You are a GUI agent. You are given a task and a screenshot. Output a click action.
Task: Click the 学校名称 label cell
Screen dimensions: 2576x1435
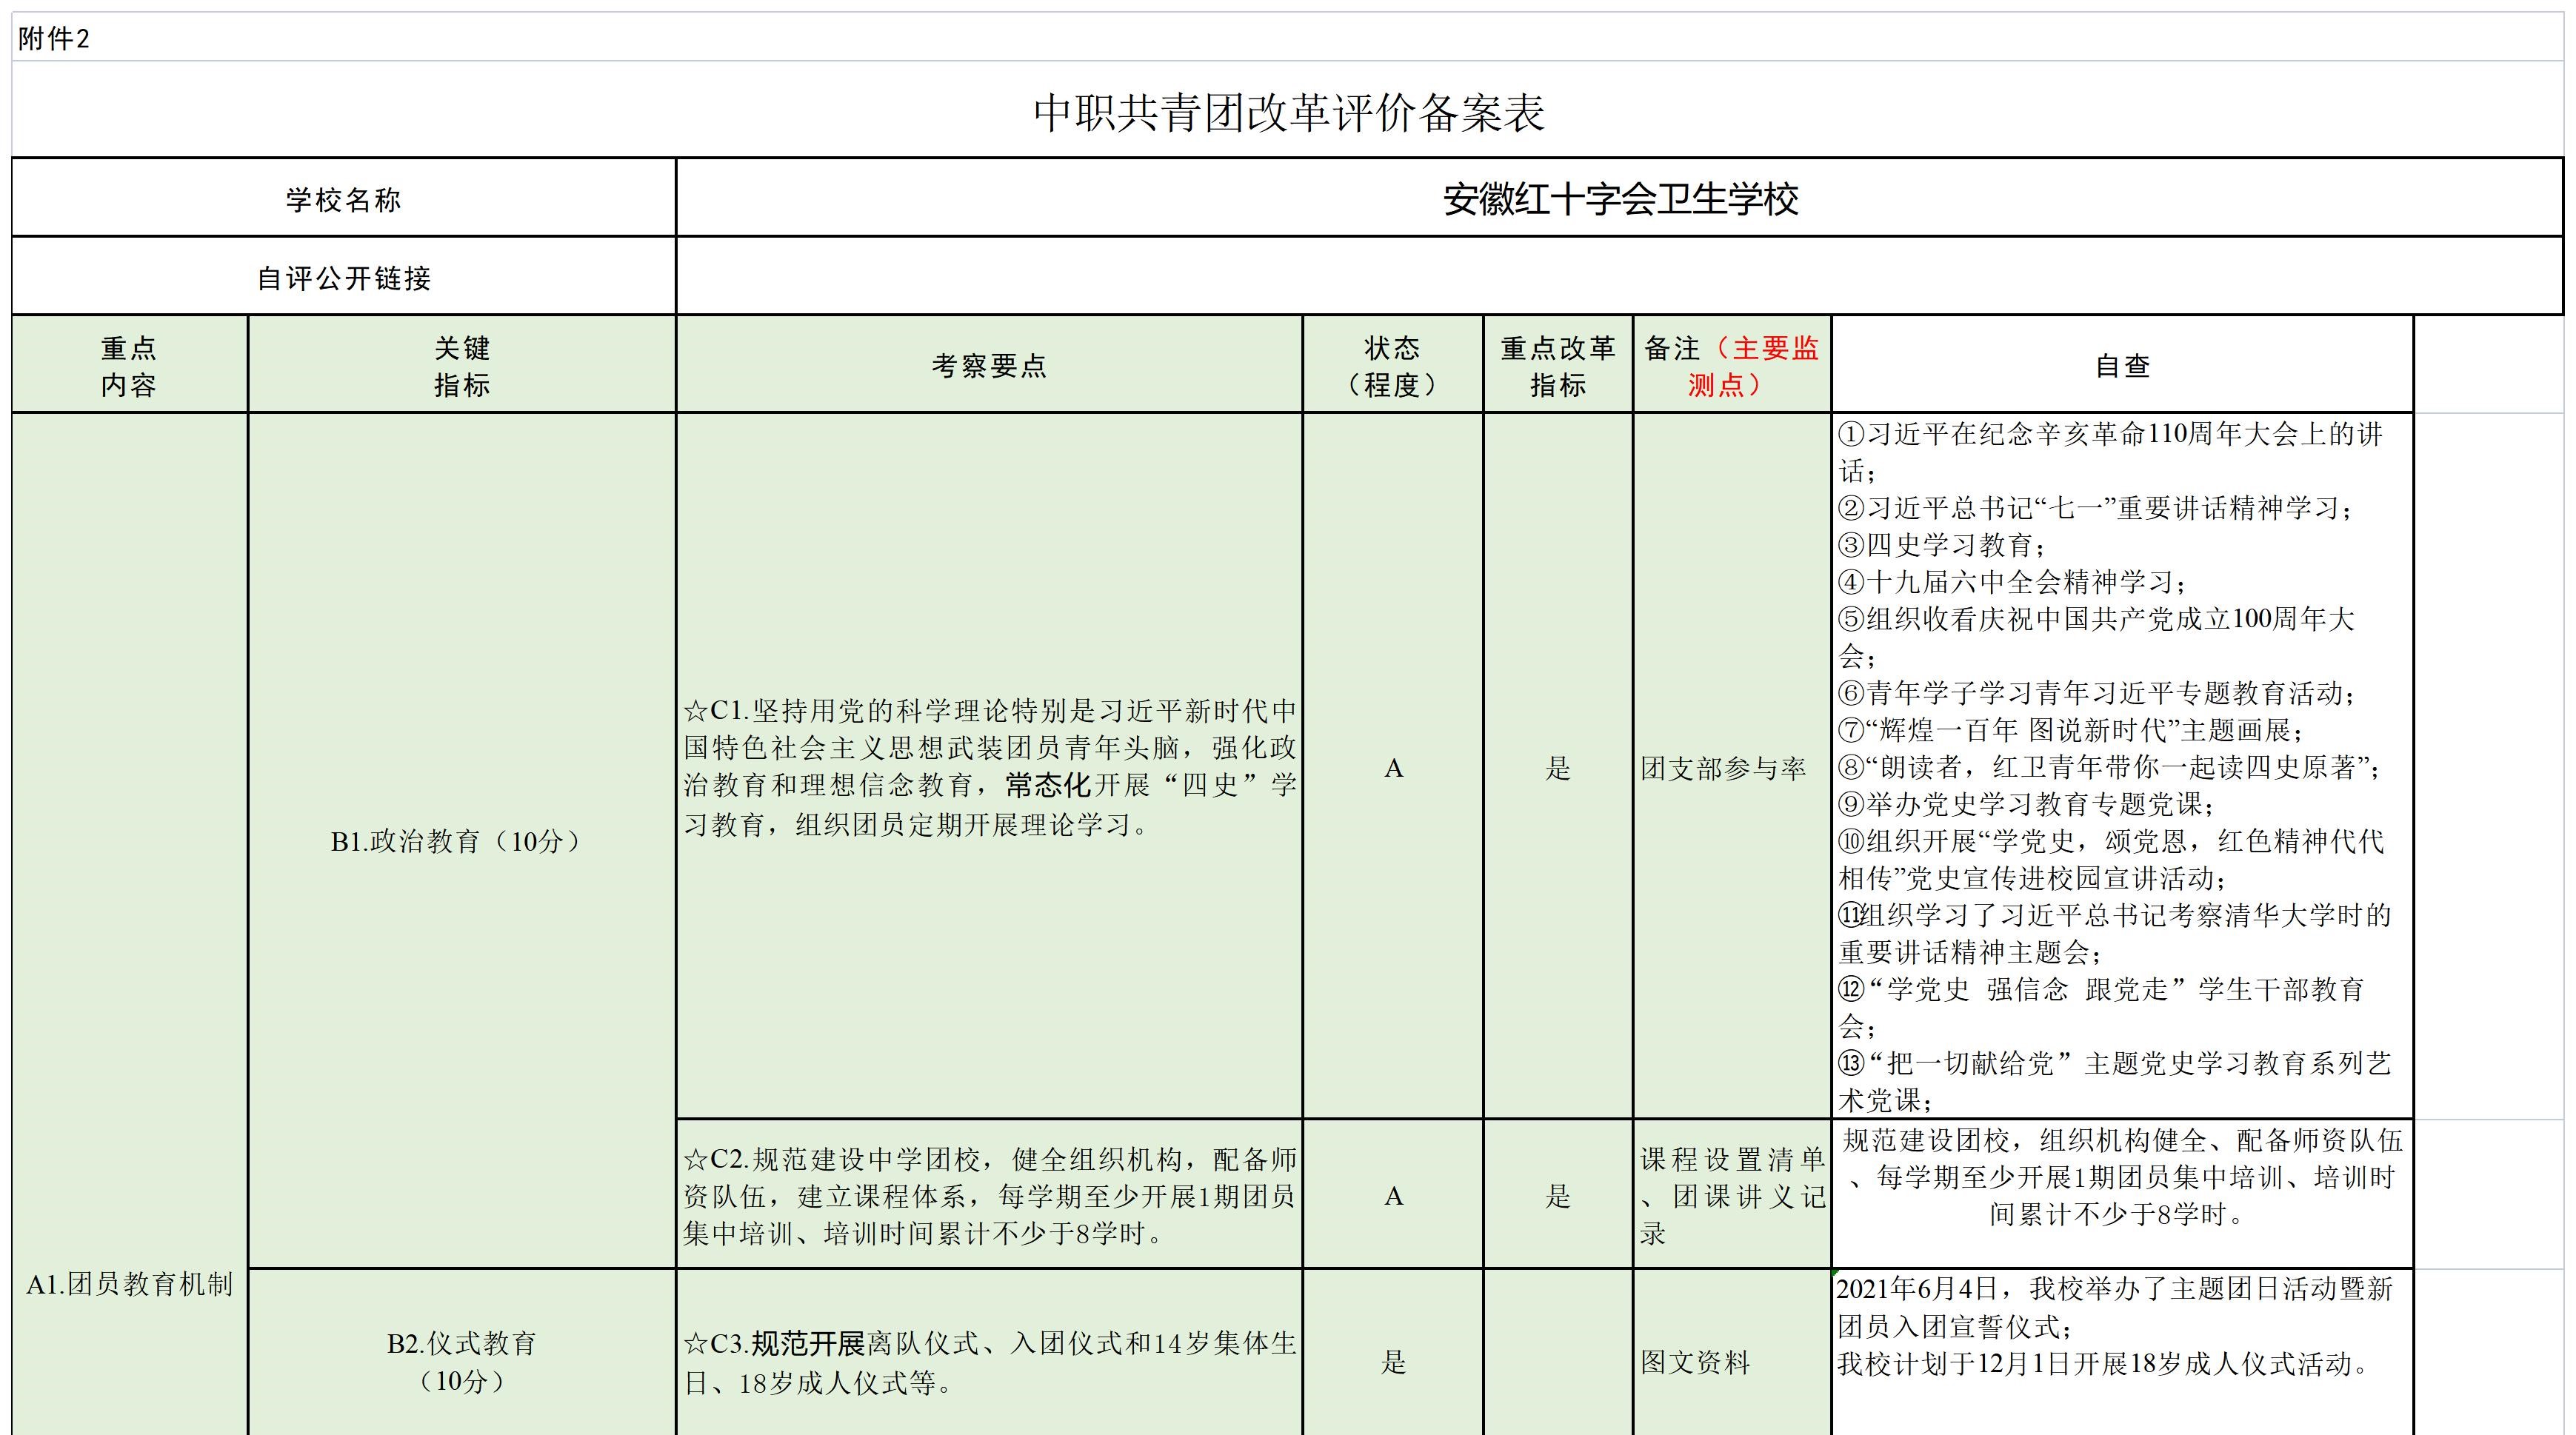click(343, 199)
